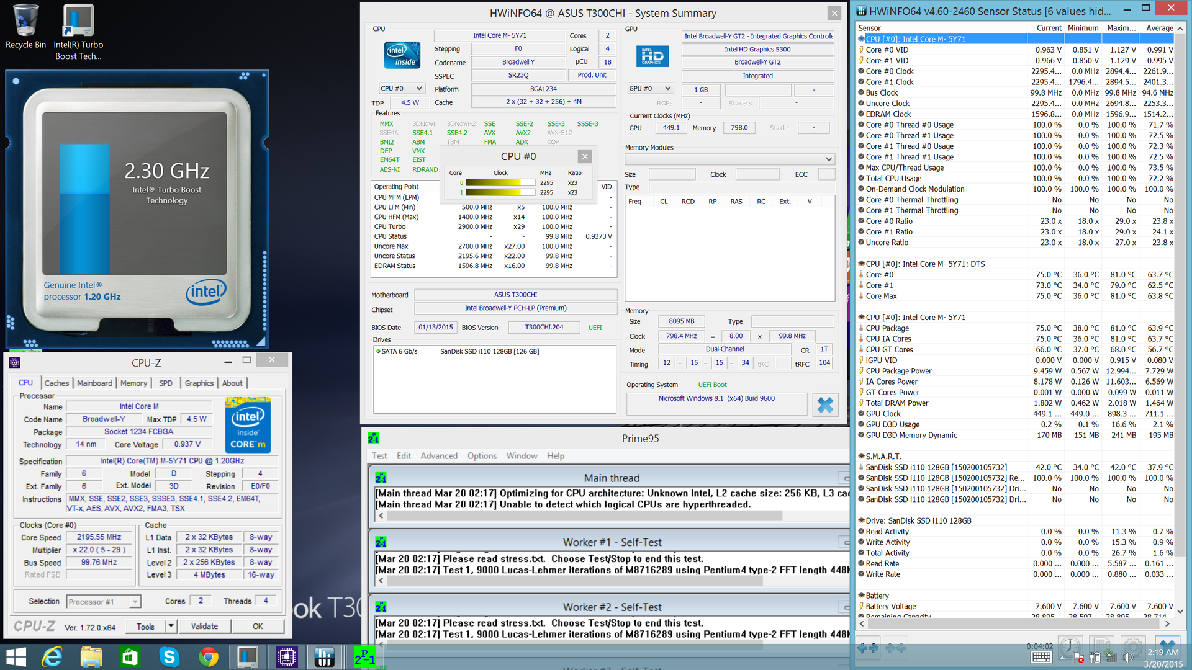Image resolution: width=1192 pixels, height=670 pixels.
Task: Switch to Graphics tab in CPU-Z
Action: 199,383
